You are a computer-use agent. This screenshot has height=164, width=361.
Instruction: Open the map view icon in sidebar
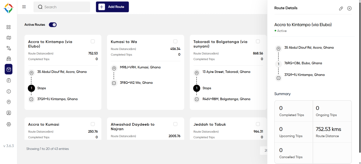pyautogui.click(x=8, y=38)
